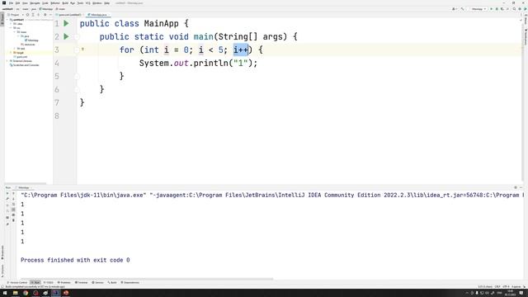
Task: Pin the Run tab
Action: click(7, 224)
